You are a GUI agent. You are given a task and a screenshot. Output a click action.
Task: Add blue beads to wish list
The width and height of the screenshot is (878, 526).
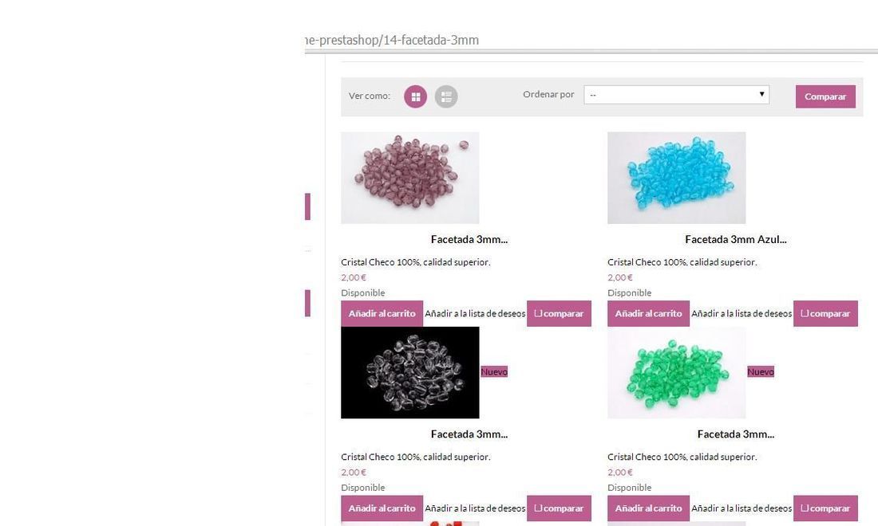pos(742,313)
